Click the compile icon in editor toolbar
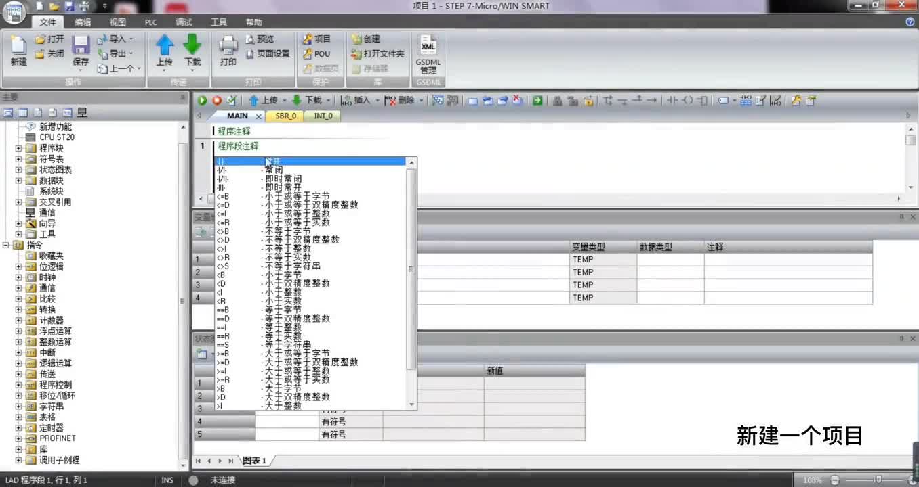The image size is (919, 487). tap(232, 100)
